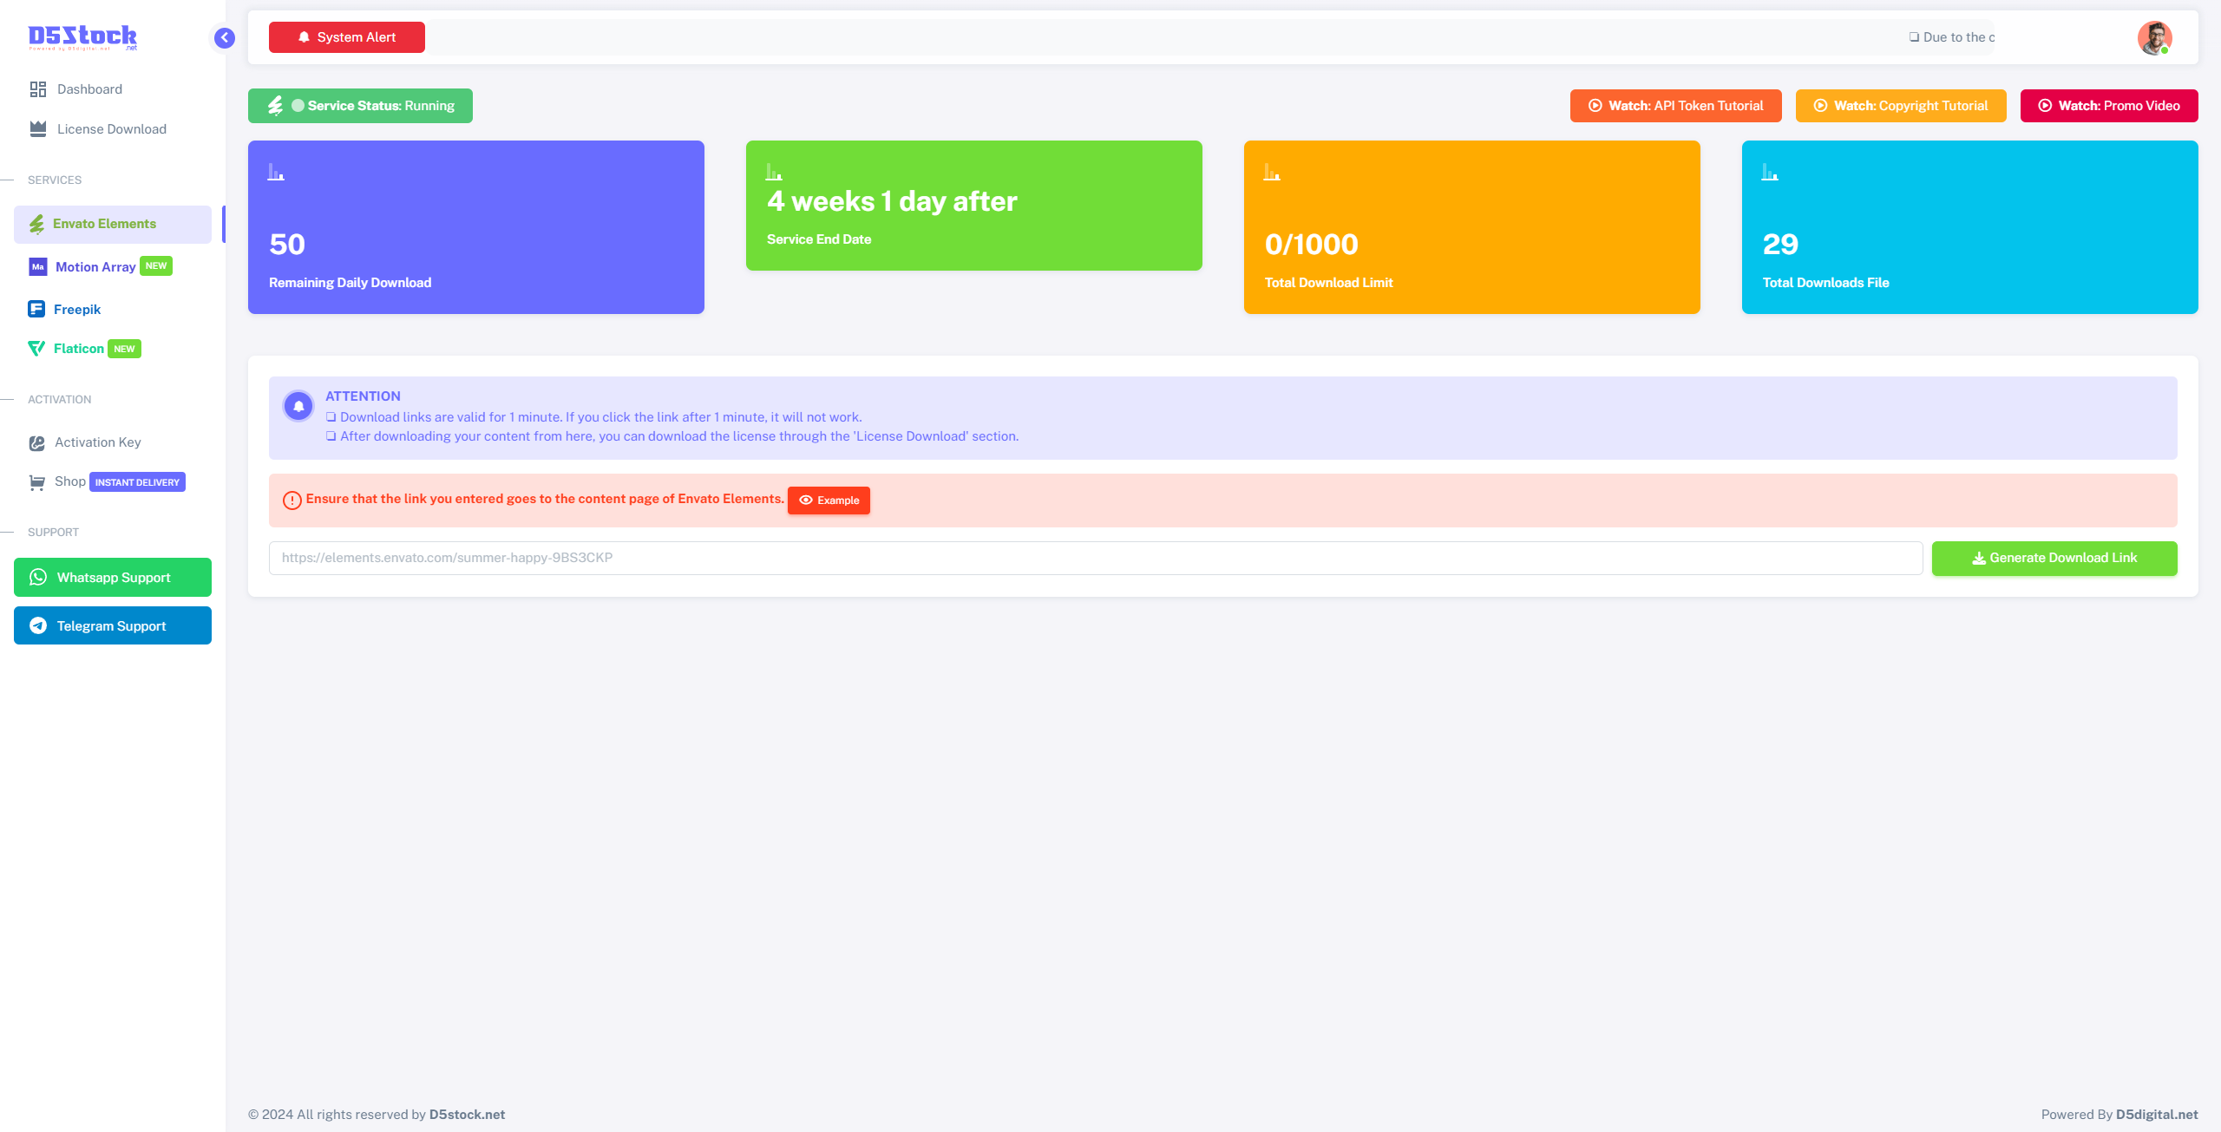The height and width of the screenshot is (1132, 2221).
Task: Go to License Download page
Action: tap(111, 129)
